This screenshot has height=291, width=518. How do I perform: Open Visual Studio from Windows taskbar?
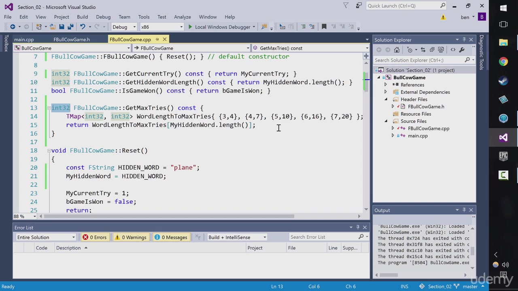tap(503, 137)
